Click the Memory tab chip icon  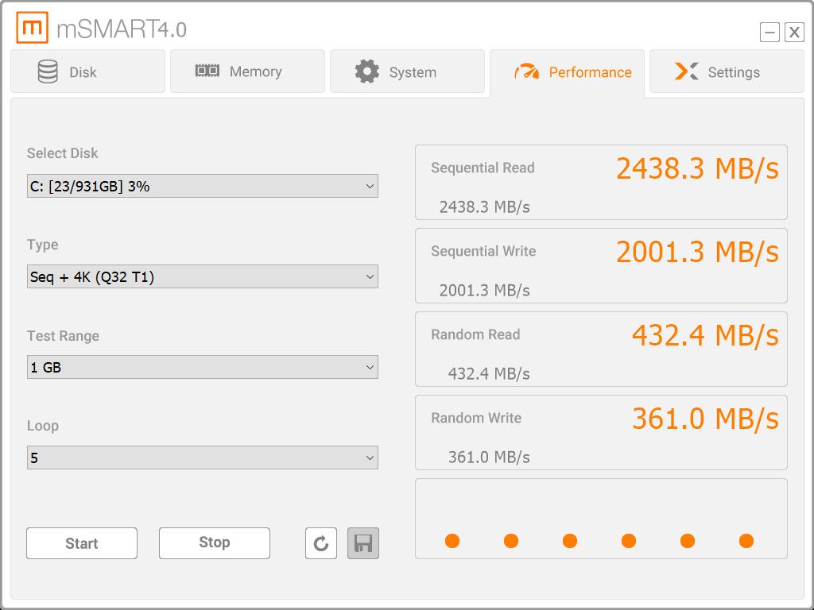207,71
